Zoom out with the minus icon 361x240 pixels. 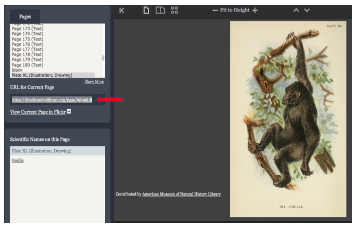coord(215,10)
